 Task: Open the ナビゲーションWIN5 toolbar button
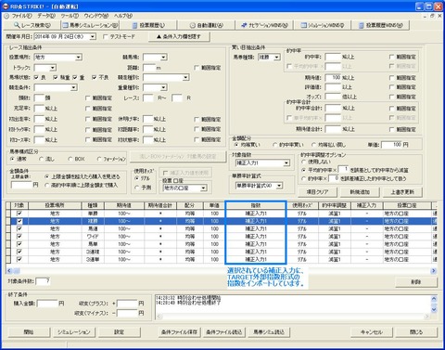(x=264, y=25)
